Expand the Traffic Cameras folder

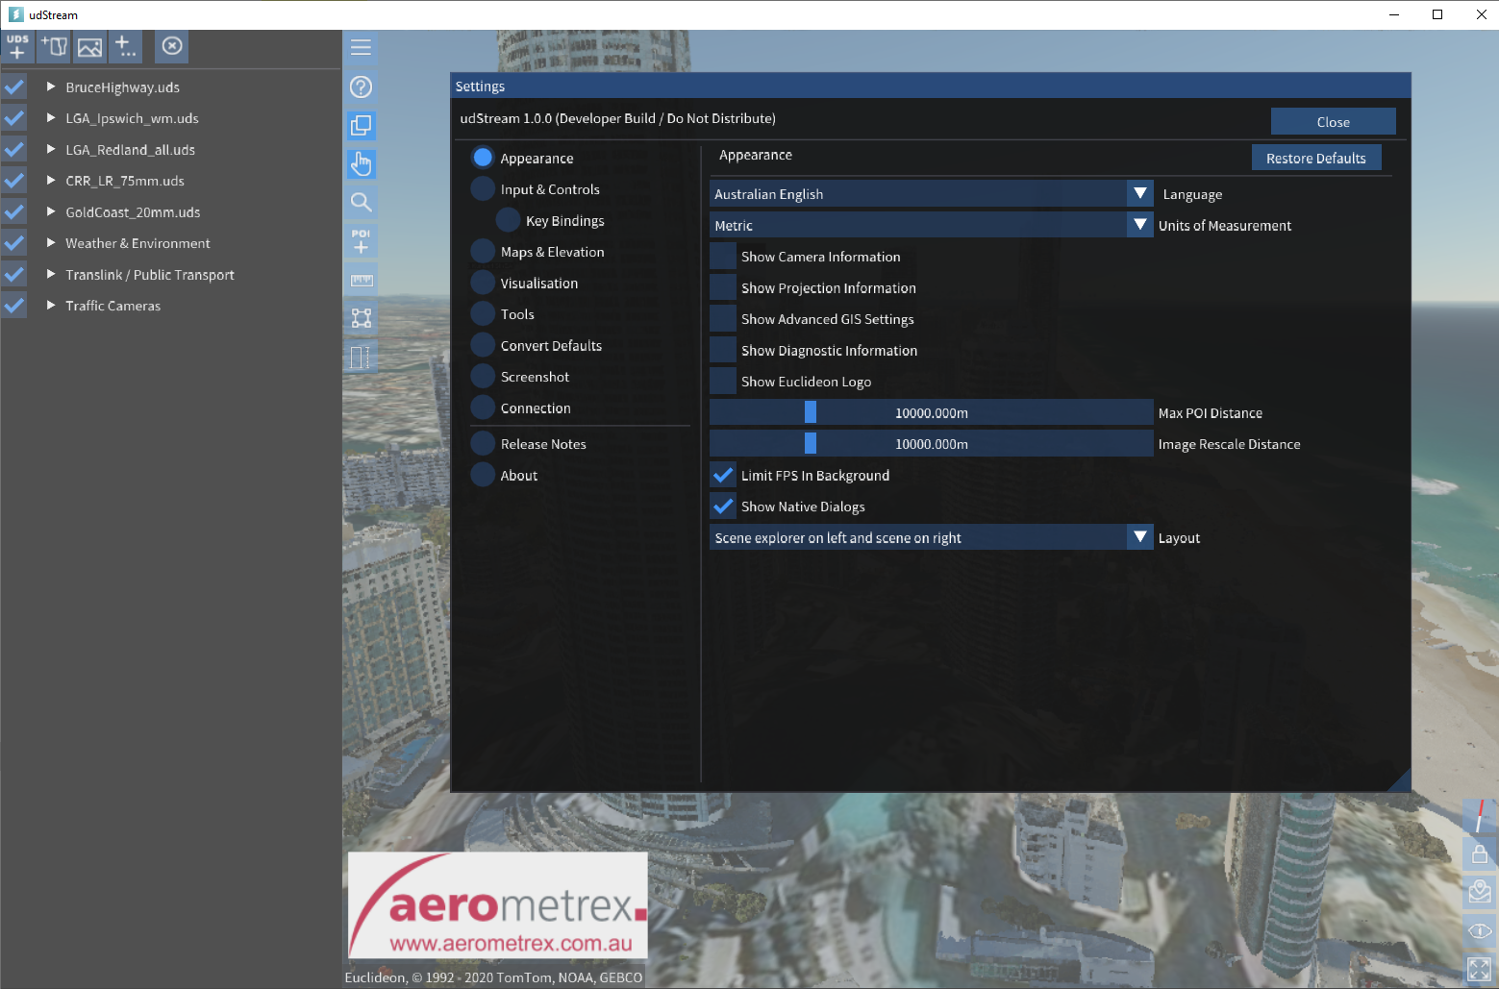pyautogui.click(x=51, y=305)
